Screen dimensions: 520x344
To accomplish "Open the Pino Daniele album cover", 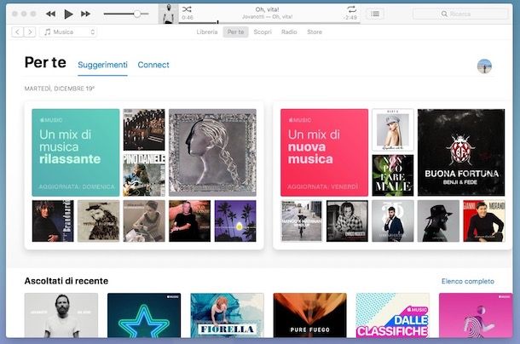I will tap(144, 175).
